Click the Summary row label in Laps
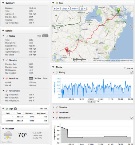The image size is (135, 145). click(9, 121)
